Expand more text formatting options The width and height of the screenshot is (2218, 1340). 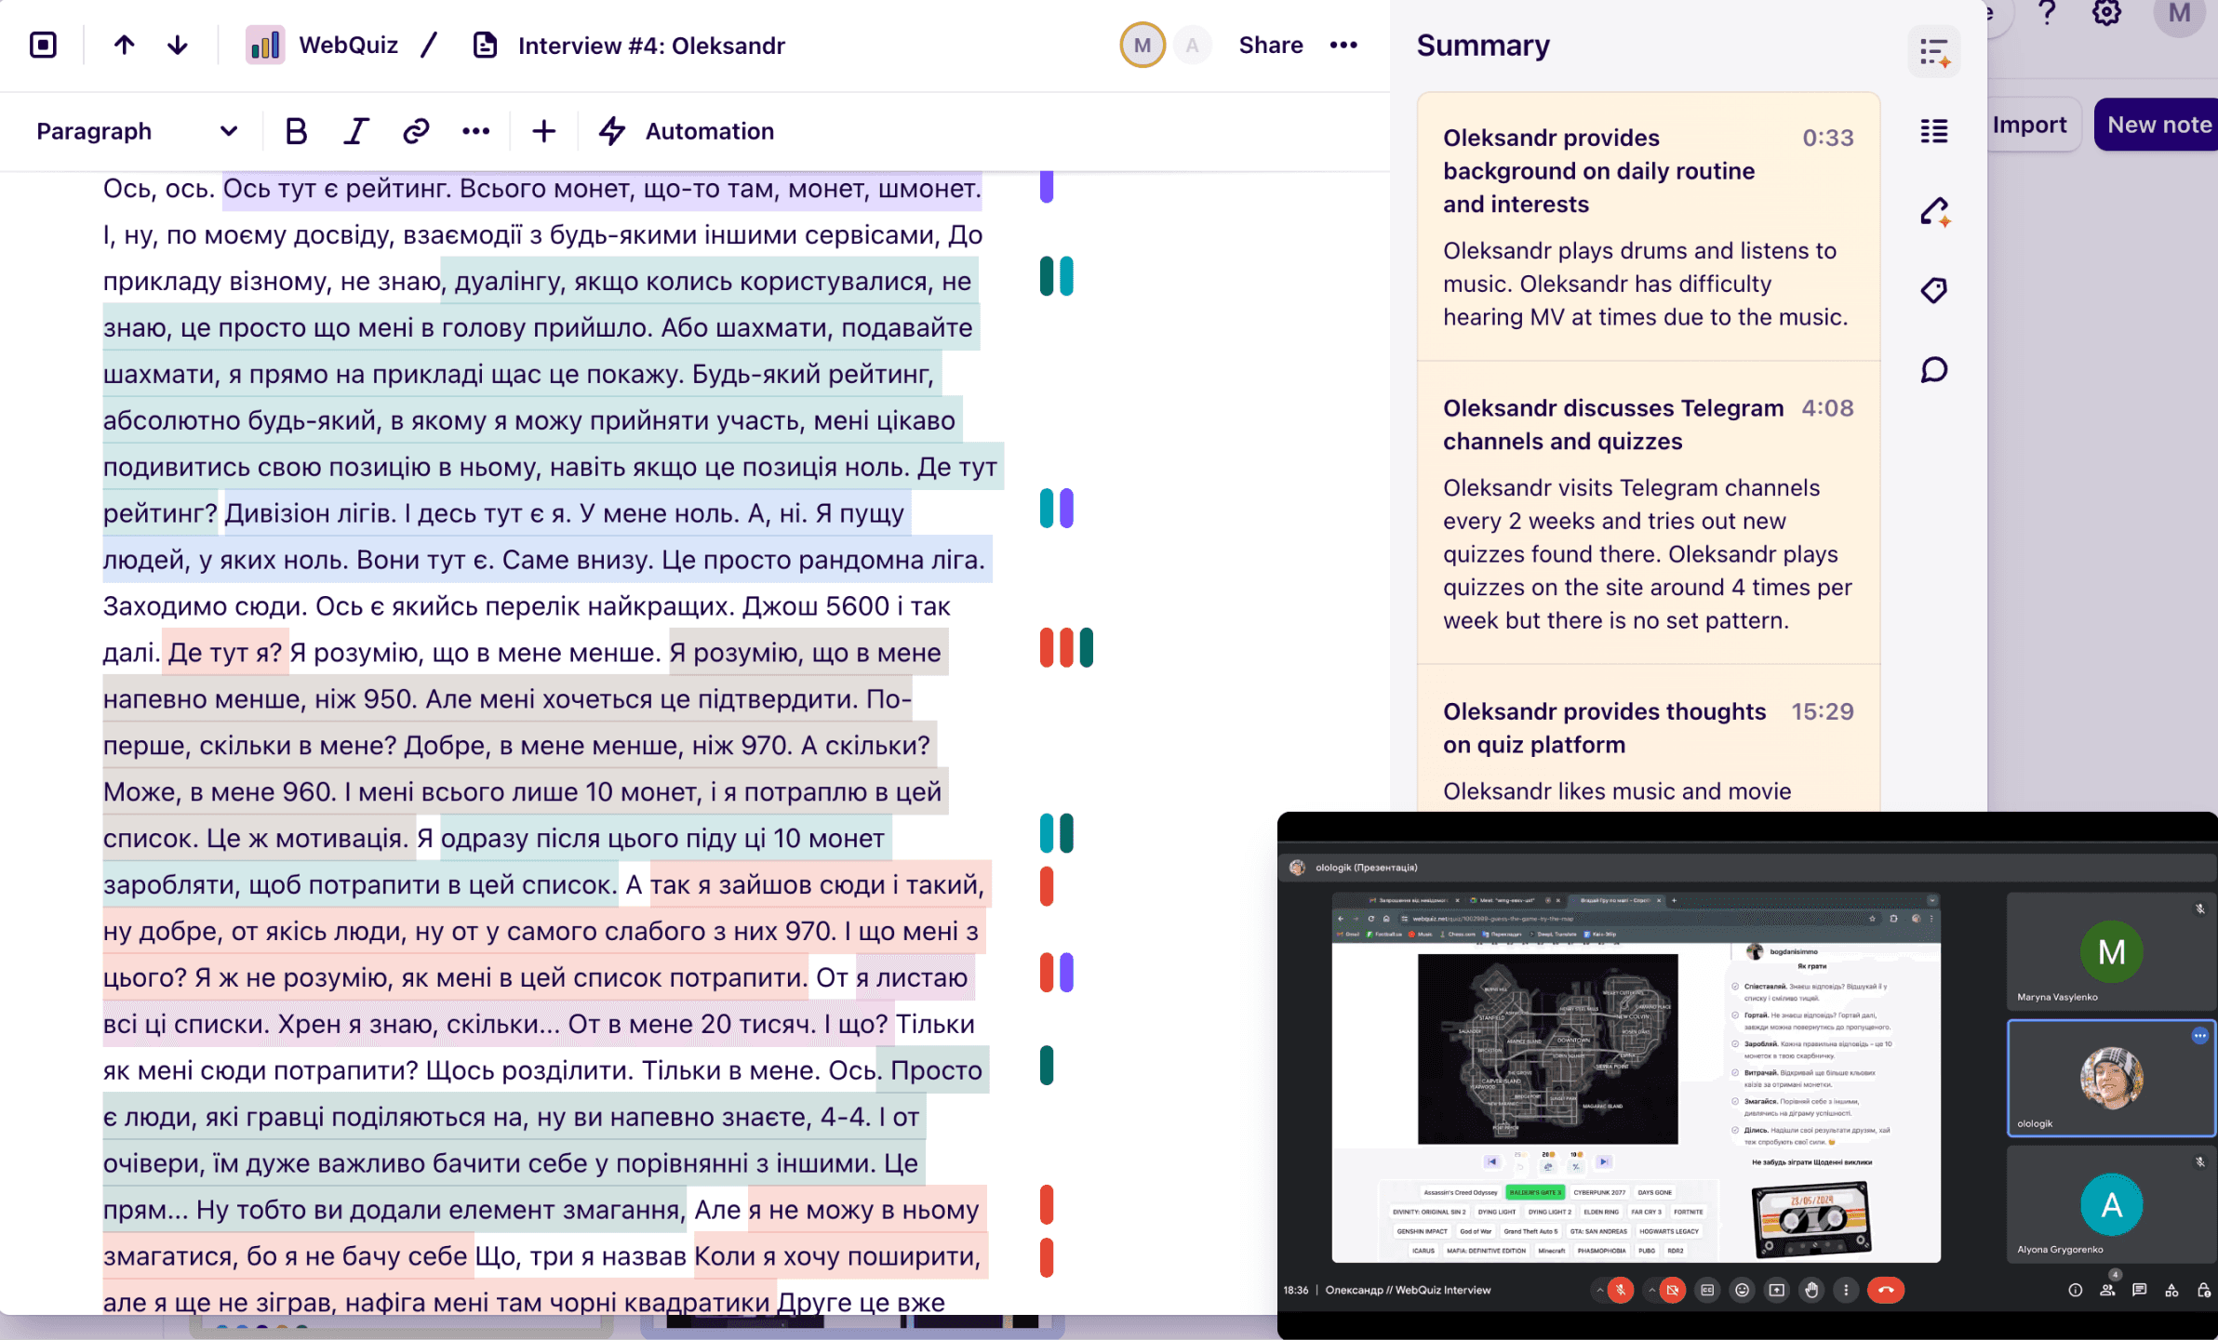[475, 131]
